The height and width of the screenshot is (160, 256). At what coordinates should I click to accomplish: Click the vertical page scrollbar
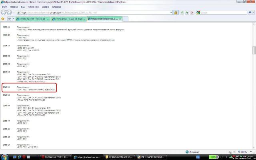tap(254, 80)
